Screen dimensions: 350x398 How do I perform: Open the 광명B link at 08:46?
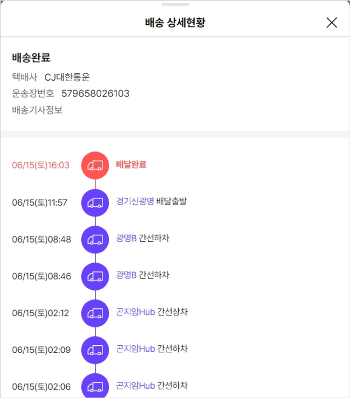pyautogui.click(x=126, y=275)
